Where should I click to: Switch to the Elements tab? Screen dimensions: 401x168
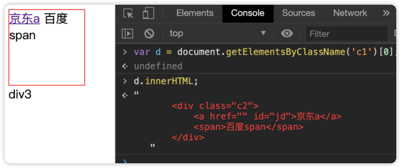coord(195,13)
